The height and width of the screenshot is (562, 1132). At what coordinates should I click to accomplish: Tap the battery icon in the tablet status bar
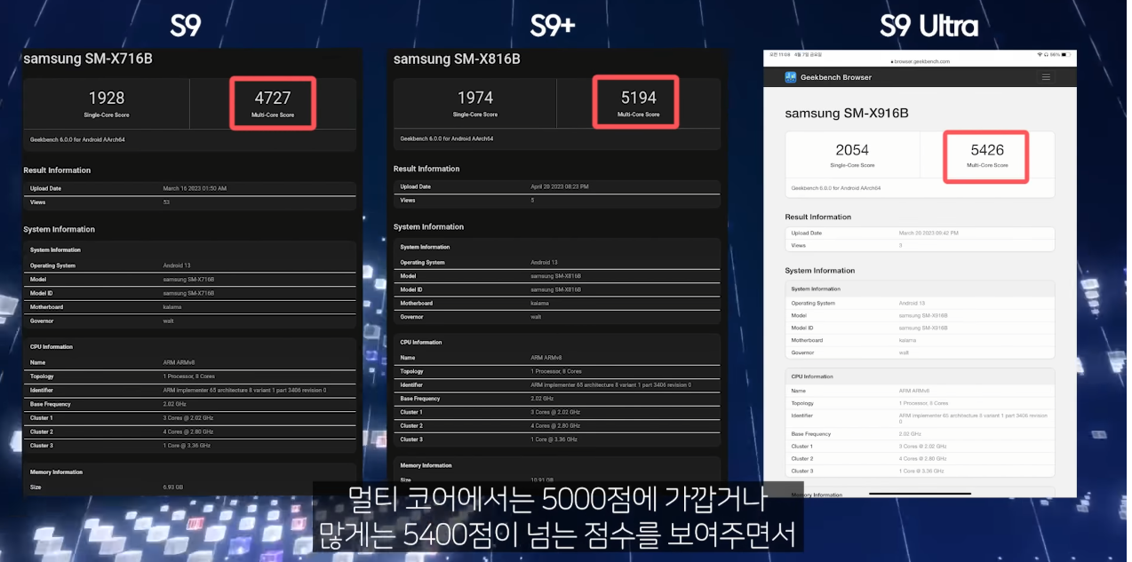(1066, 55)
